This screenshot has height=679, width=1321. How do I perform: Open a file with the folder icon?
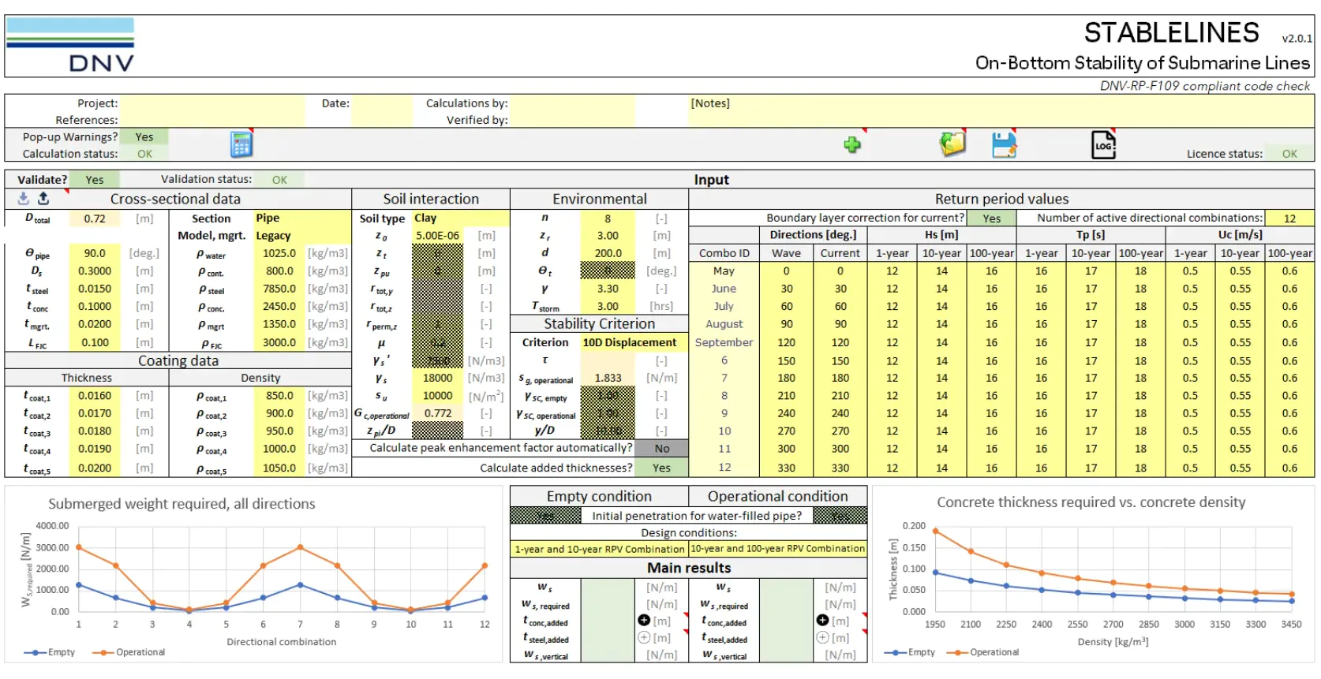pyautogui.click(x=952, y=144)
